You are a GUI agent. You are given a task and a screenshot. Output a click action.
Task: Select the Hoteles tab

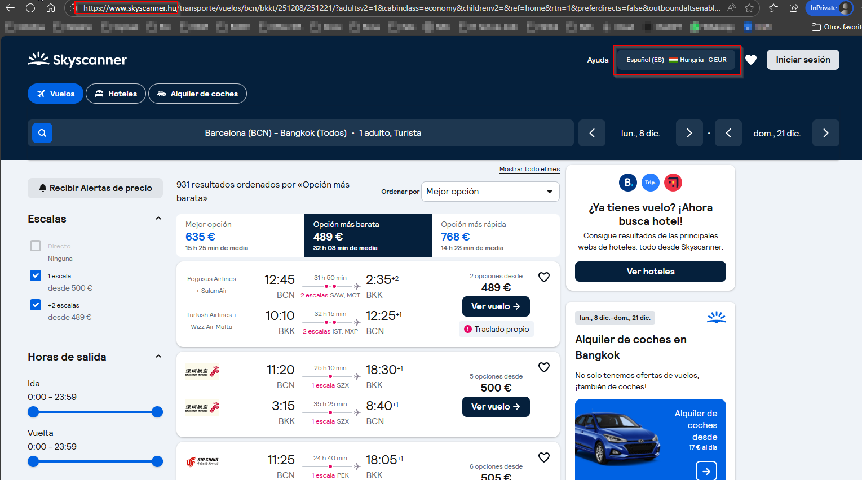116,94
